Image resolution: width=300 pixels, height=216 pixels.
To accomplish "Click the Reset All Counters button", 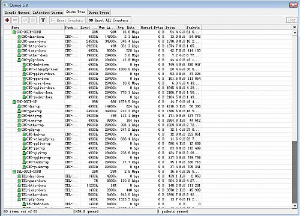I will (x=109, y=20).
